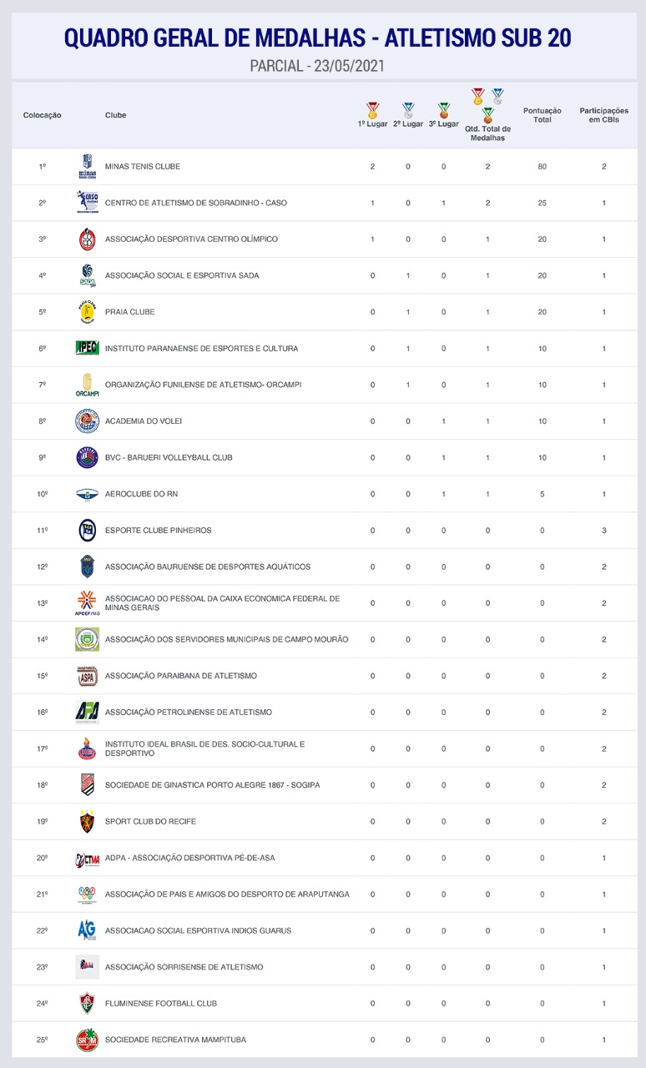Click the Praia Clube yellow logo

pyautogui.click(x=87, y=312)
